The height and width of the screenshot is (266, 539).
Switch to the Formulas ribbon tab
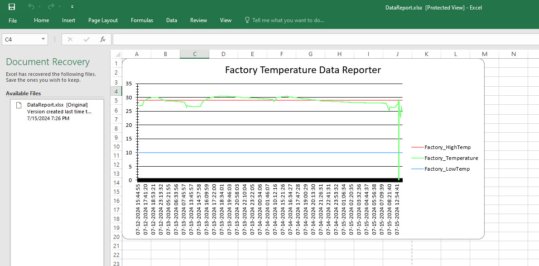(x=142, y=20)
